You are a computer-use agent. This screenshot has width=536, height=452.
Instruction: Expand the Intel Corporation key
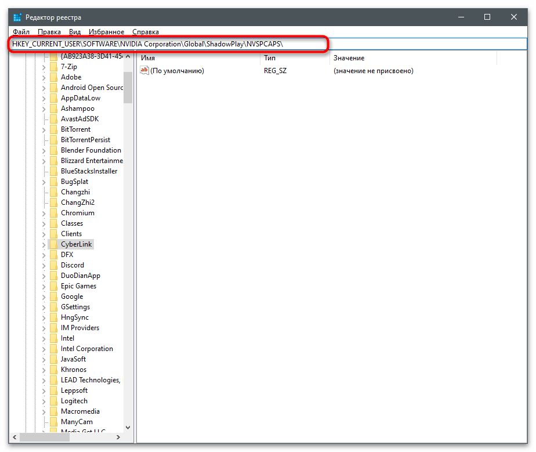(44, 349)
